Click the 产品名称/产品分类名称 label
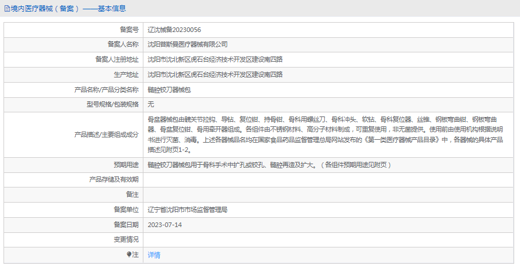The height and width of the screenshot is (269, 520). point(107,90)
